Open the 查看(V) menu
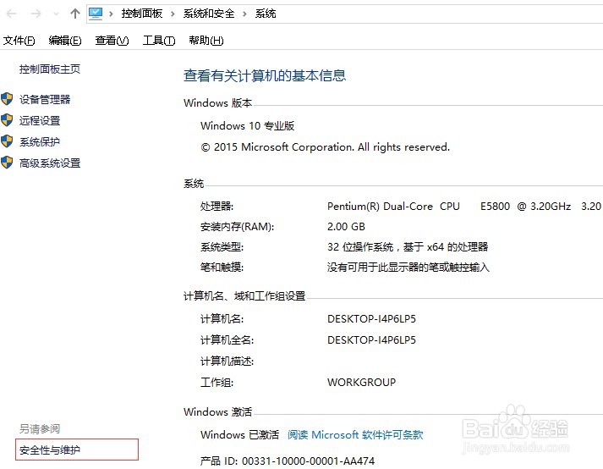 click(x=112, y=41)
